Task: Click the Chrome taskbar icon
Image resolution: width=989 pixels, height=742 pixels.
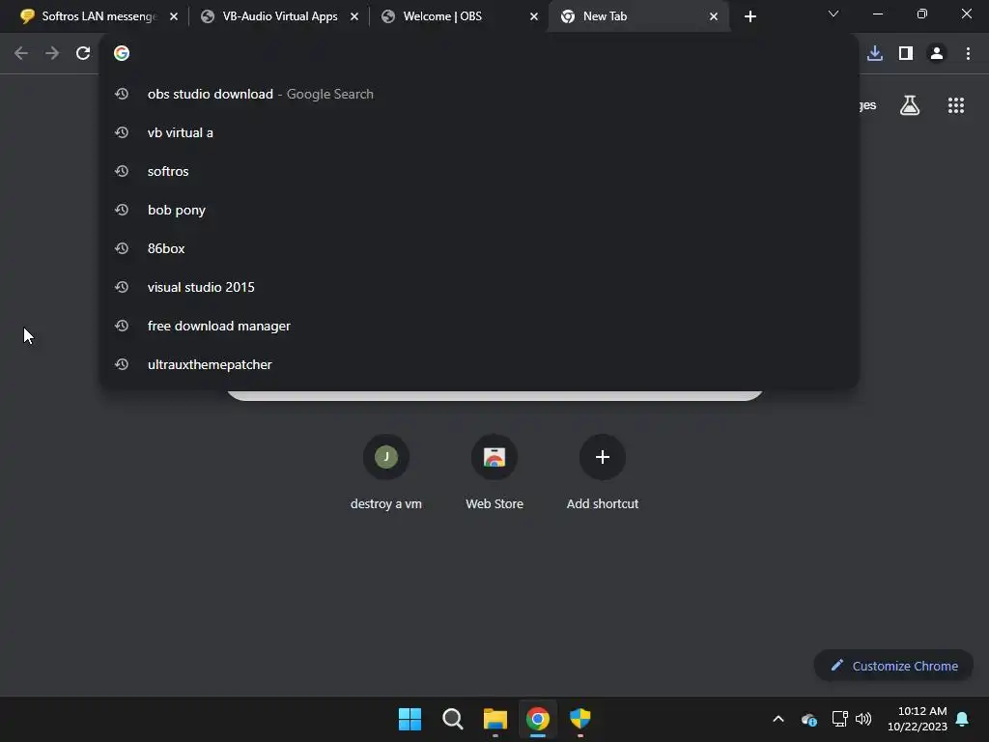Action: (x=537, y=719)
